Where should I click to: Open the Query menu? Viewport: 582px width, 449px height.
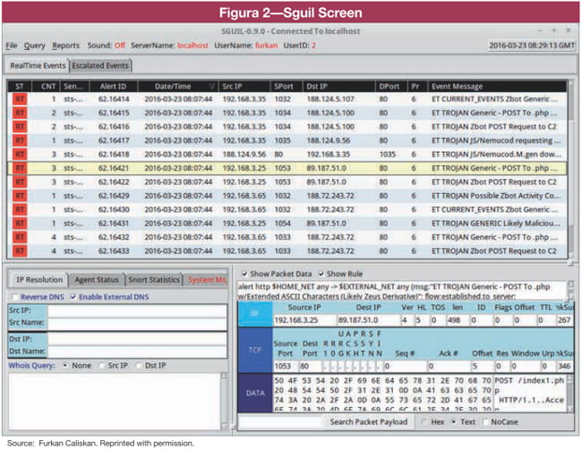[35, 44]
